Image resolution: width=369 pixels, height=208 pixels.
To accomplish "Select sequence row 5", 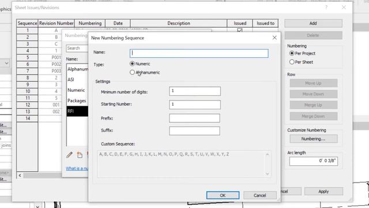I will [x=28, y=57].
